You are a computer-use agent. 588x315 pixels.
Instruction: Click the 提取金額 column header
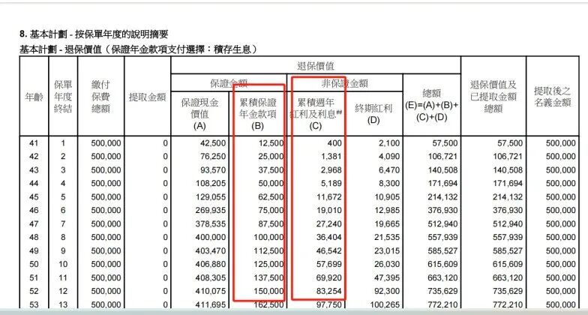tap(148, 97)
